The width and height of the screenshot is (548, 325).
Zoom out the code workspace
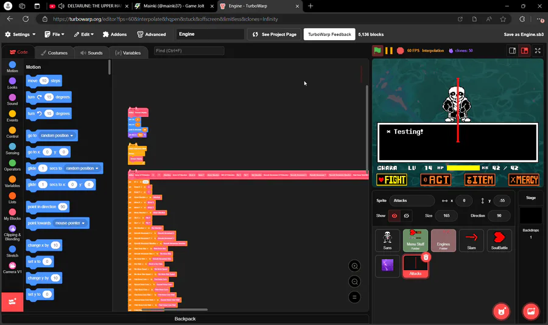coord(354,282)
